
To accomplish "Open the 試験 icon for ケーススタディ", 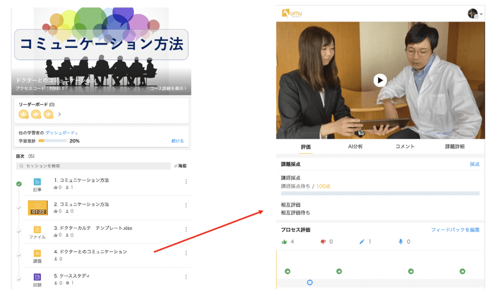I will tap(37, 277).
